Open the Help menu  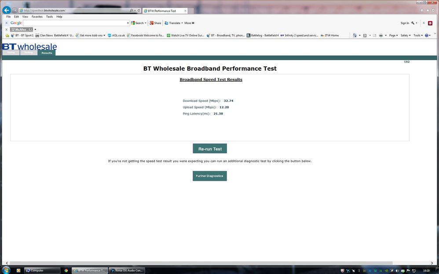(59, 17)
